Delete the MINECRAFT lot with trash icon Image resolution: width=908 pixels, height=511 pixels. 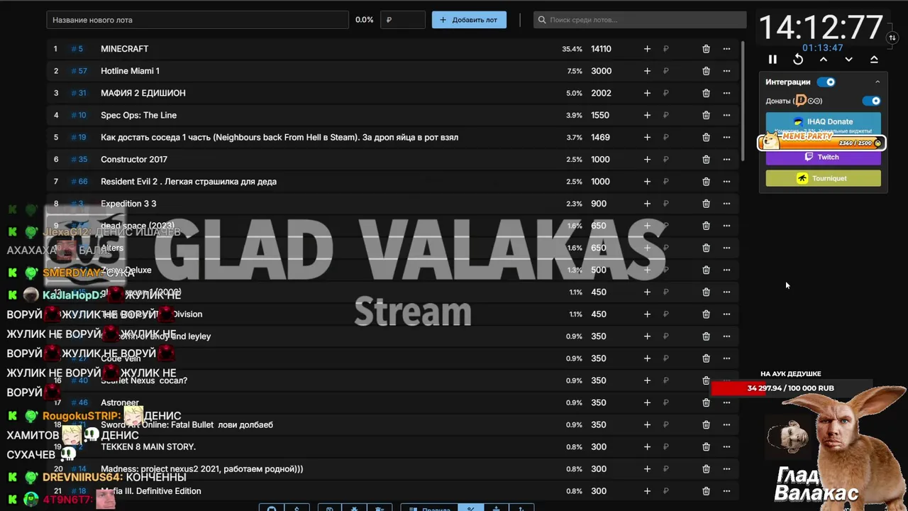coord(706,49)
